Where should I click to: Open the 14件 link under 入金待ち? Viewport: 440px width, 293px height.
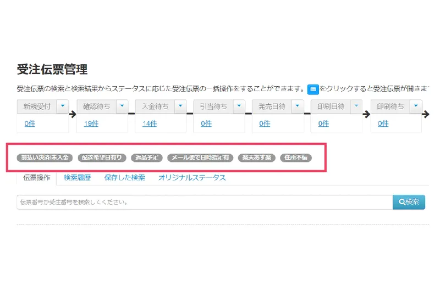[150, 123]
